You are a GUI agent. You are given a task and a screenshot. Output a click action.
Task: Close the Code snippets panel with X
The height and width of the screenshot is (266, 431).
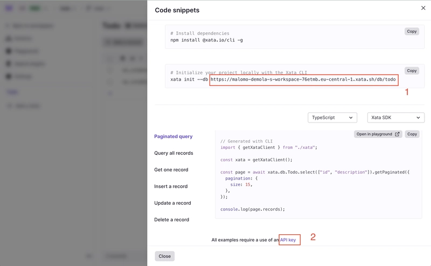[x=423, y=8]
